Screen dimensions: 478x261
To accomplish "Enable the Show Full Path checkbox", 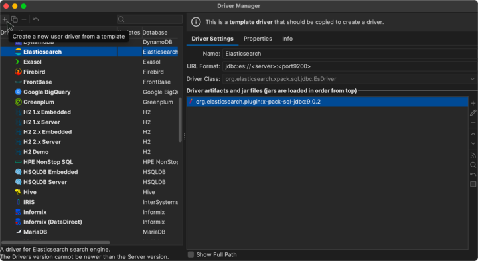I will [191, 254].
